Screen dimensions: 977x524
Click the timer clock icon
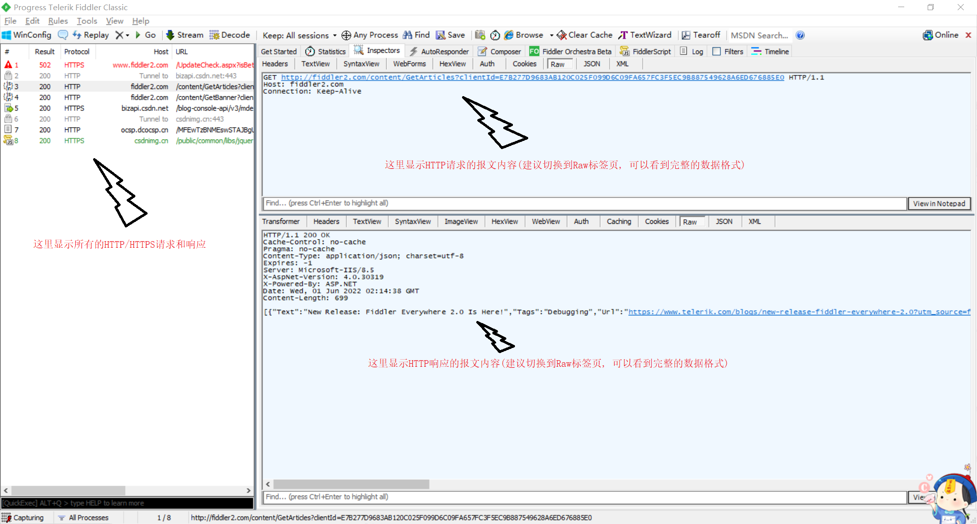click(495, 35)
